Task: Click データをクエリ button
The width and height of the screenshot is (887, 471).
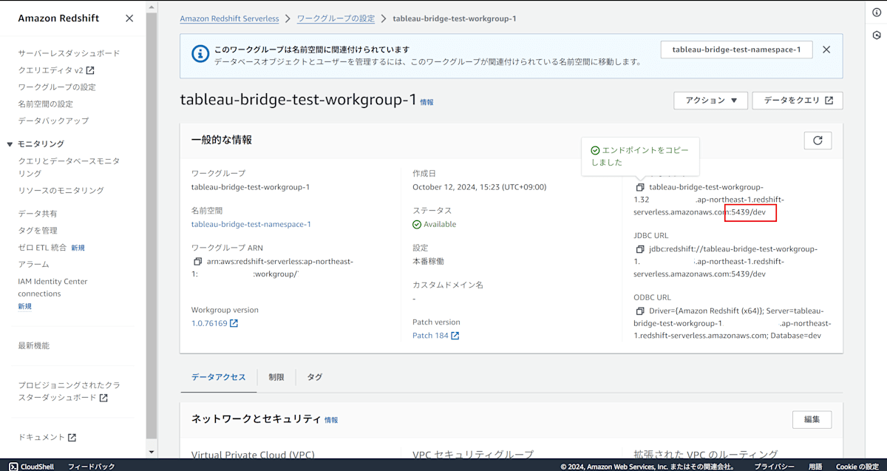Action: 798,101
